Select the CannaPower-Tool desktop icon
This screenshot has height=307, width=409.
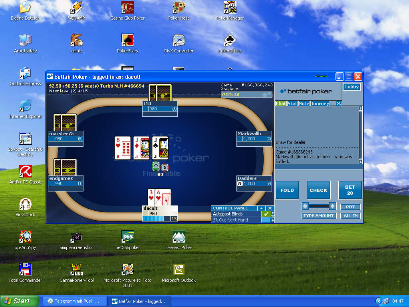(x=76, y=270)
